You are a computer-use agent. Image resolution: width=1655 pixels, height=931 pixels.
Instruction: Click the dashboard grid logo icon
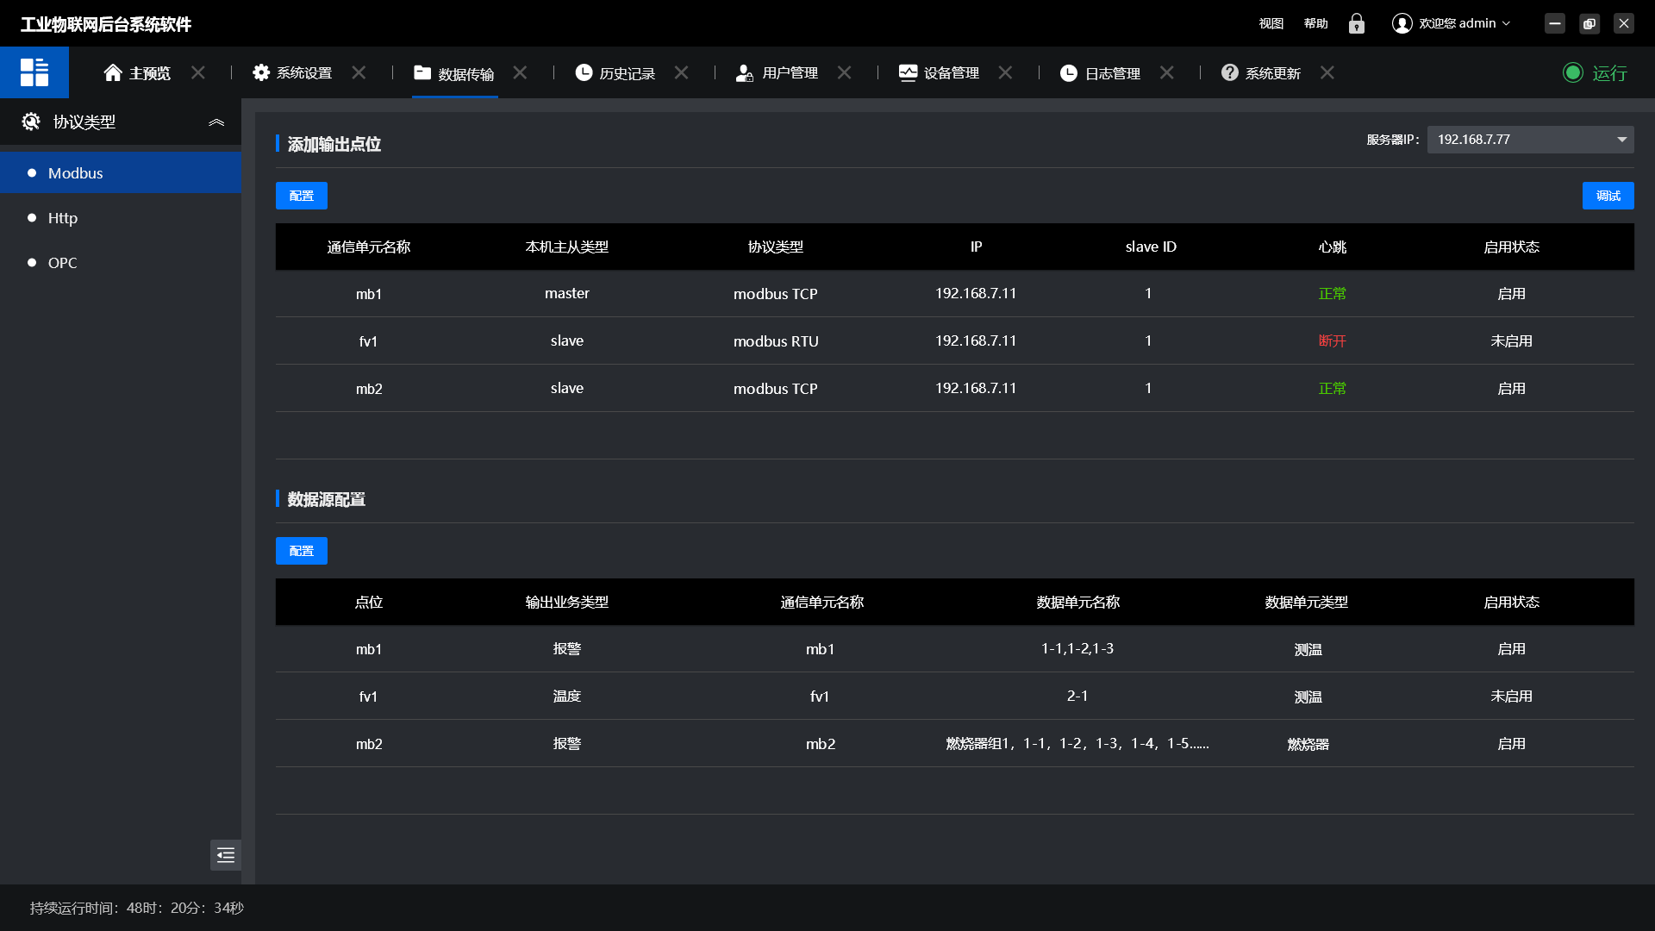[x=34, y=72]
